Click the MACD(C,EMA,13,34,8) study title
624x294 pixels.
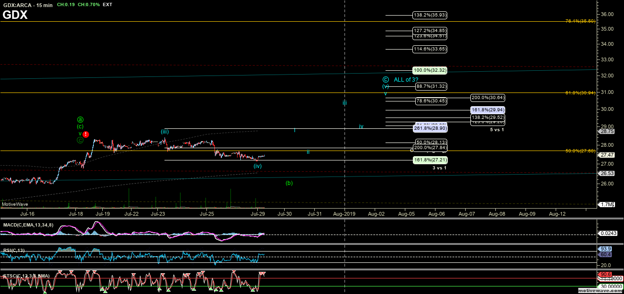point(29,225)
